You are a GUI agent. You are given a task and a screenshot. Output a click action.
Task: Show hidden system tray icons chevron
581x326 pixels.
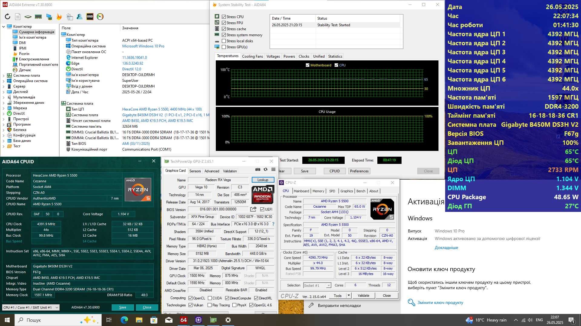coord(516,320)
